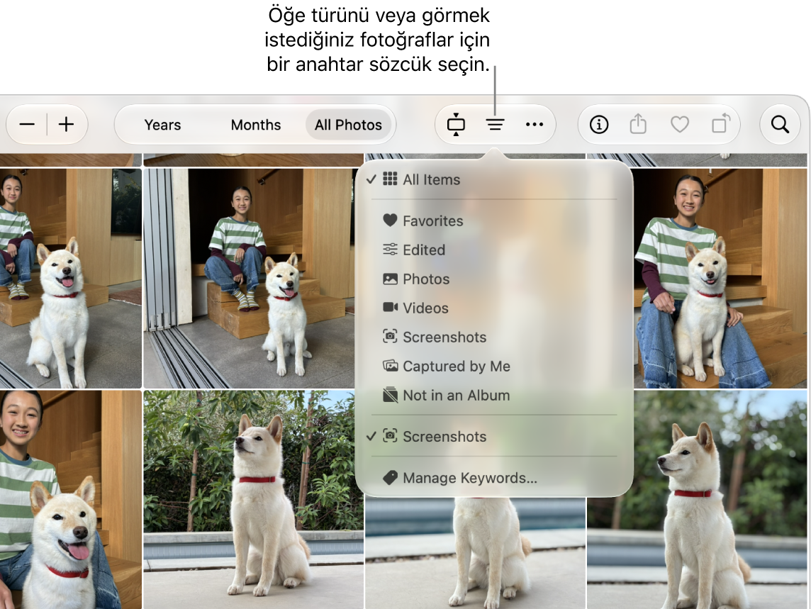Click the Info button in toolbar
Screen dimensions: 811x609
[x=599, y=125]
